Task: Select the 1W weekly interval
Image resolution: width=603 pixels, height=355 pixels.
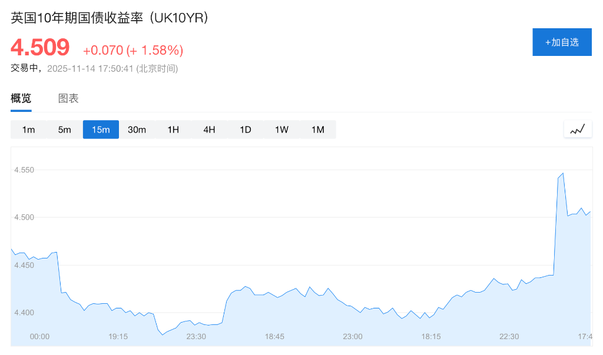Action: pyautogui.click(x=281, y=130)
